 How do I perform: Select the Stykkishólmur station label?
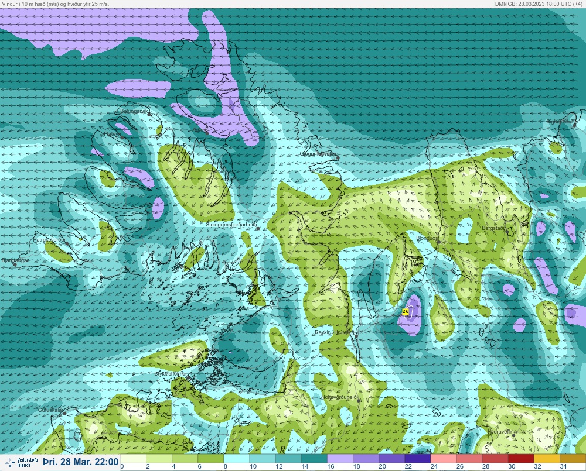tap(171, 374)
